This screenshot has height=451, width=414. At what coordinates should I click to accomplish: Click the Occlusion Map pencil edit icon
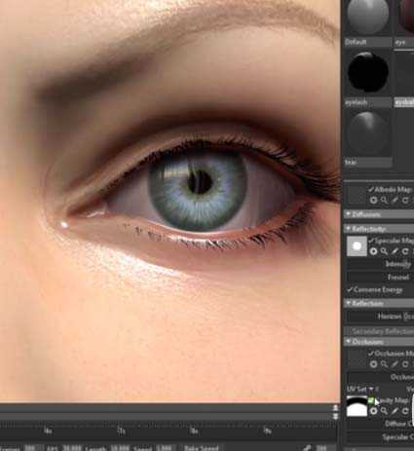[395, 364]
